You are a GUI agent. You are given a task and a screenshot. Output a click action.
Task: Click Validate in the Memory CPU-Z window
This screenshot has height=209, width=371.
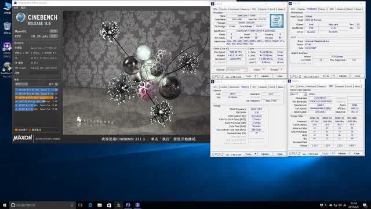[265, 154]
